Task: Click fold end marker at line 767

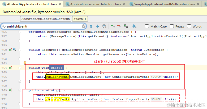Action: pyautogui.click(x=20, y=81)
